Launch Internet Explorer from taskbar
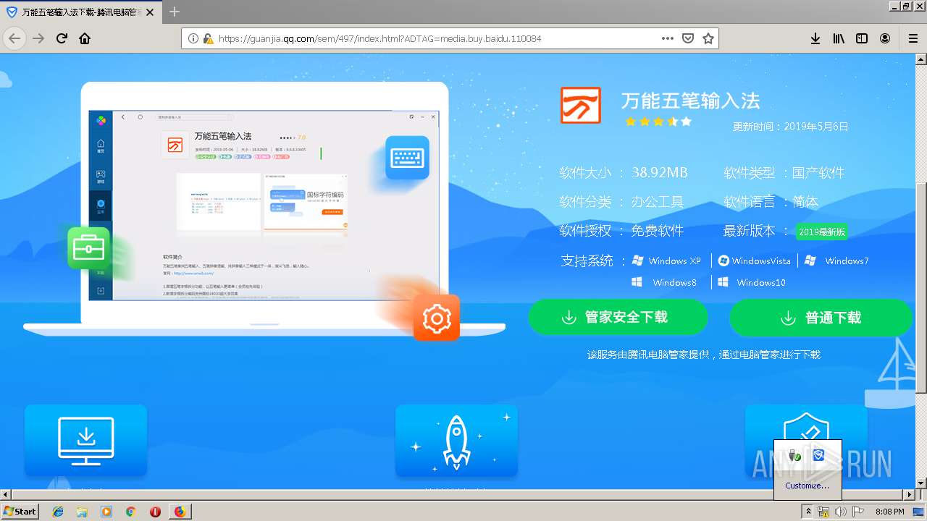 pyautogui.click(x=58, y=512)
